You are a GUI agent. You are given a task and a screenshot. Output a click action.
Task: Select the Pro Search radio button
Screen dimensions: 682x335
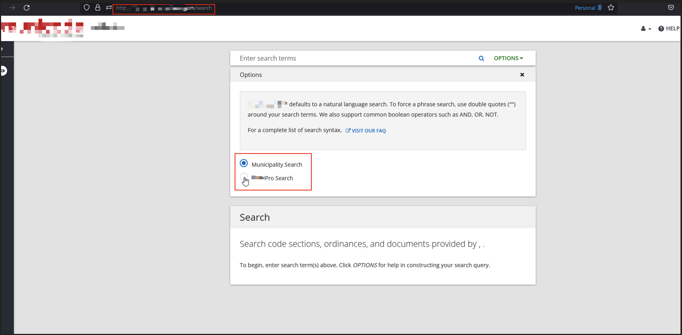point(244,177)
